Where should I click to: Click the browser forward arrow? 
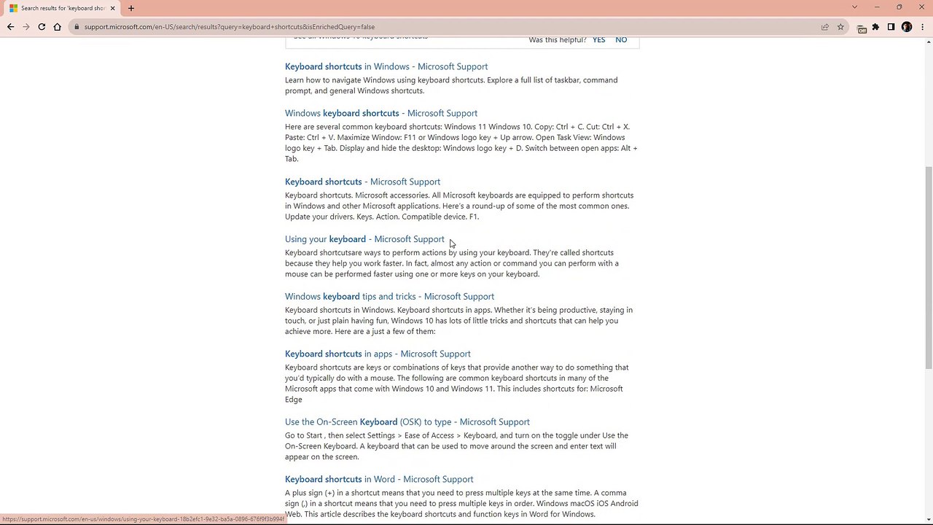[26, 27]
